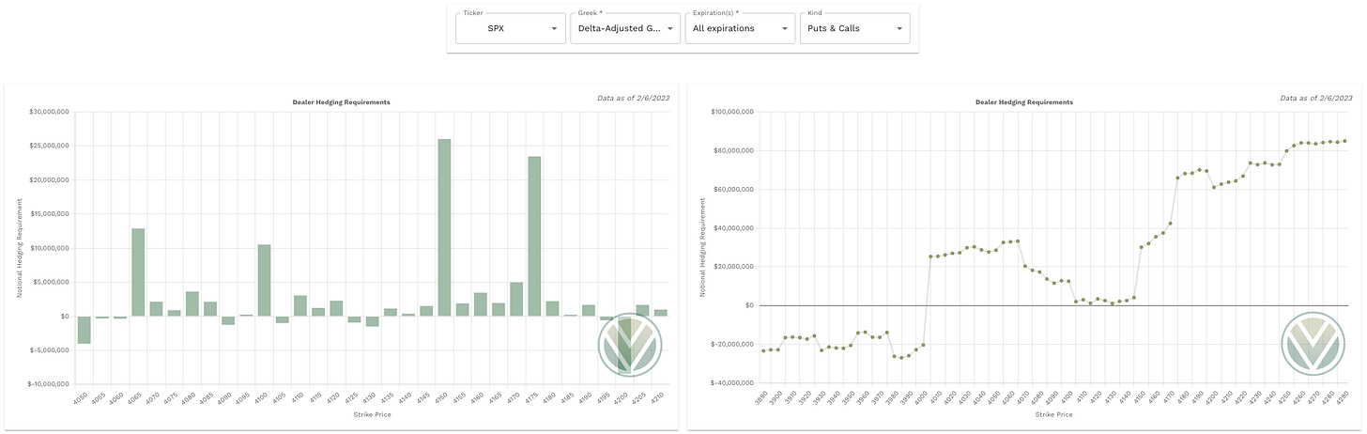
Task: Open the Greek dropdown set to Delta-Adjusted
Action: 625,29
